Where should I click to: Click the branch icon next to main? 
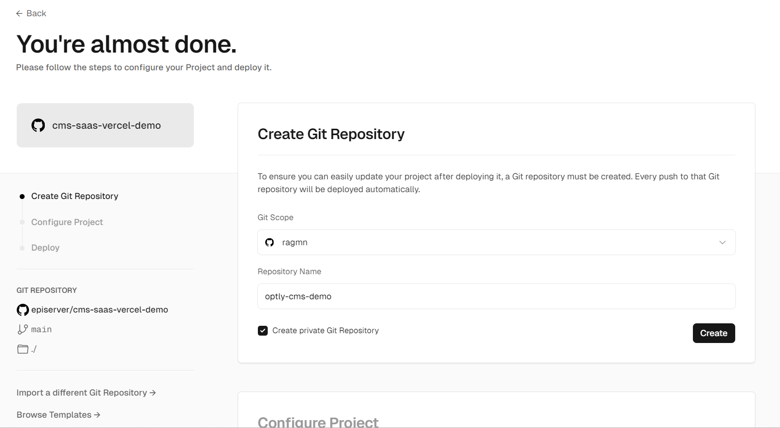click(23, 329)
